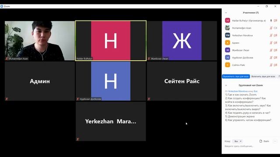
Task: Click muted mic indicator on Yerkezhan Mara... tile
Action: (78, 139)
